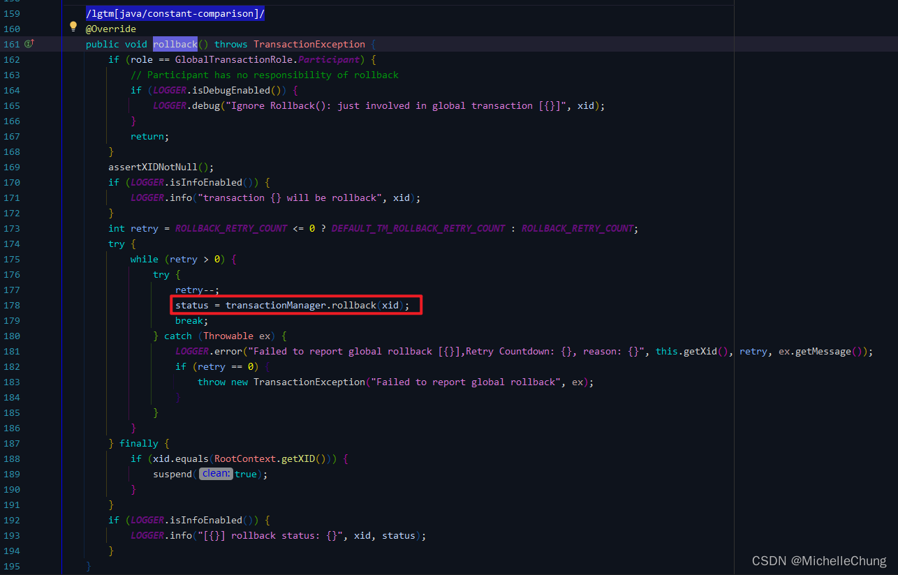Click line number 169 in the gutter
The width and height of the screenshot is (898, 575).
click(12, 167)
